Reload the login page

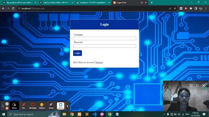[x=13, y=8]
